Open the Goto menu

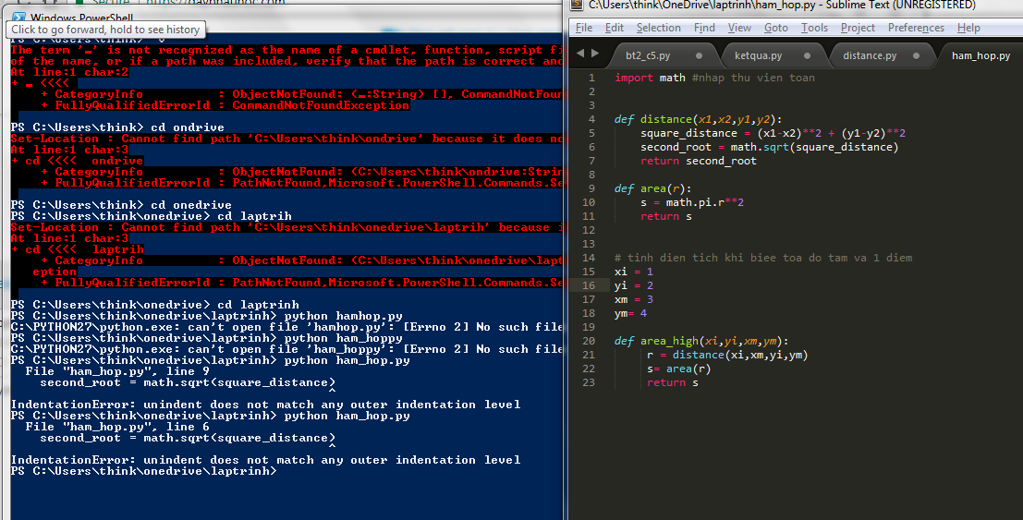click(x=776, y=28)
